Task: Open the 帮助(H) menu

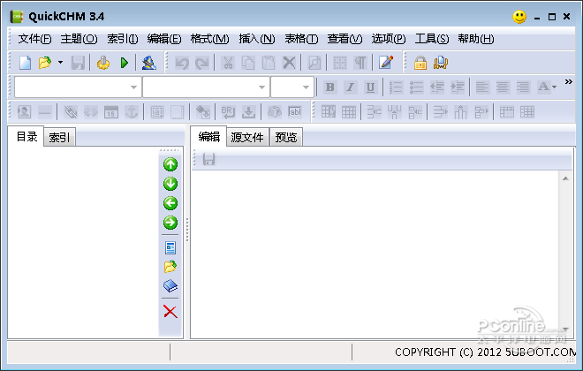Action: point(476,39)
